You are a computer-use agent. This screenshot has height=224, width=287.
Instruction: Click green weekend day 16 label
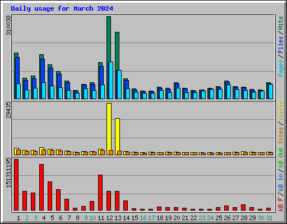point(143,218)
